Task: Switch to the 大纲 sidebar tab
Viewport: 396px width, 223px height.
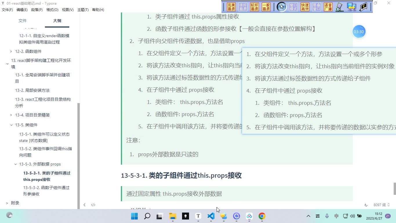Action: [x=57, y=21]
